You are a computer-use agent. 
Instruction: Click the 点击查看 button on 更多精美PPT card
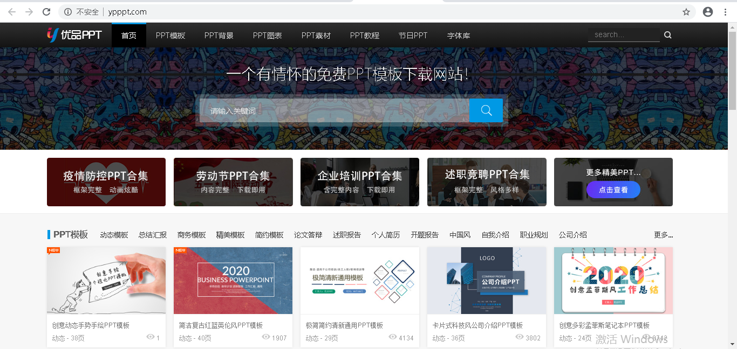(613, 190)
